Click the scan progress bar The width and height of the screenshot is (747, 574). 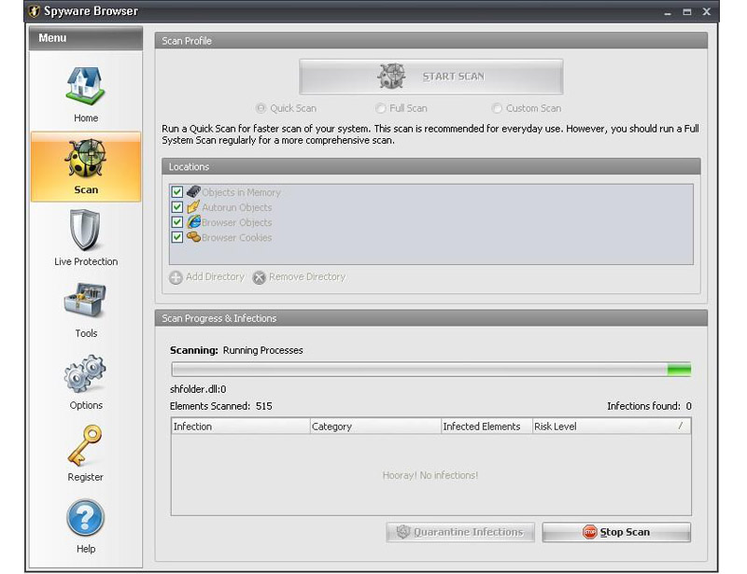[430, 370]
